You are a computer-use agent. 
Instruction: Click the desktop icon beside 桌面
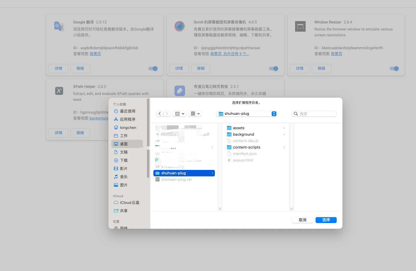(x=116, y=144)
